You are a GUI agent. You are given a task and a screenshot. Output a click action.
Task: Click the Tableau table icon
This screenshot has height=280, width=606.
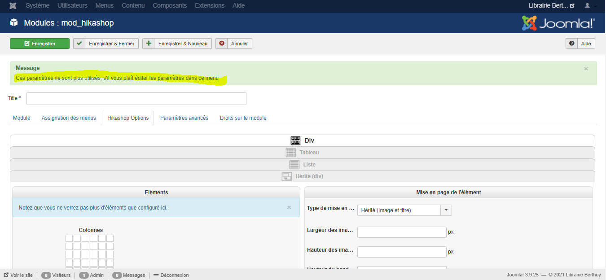[x=291, y=153]
